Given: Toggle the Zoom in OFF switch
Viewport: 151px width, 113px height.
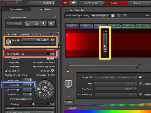Looking at the screenshot, I should tap(51, 58).
